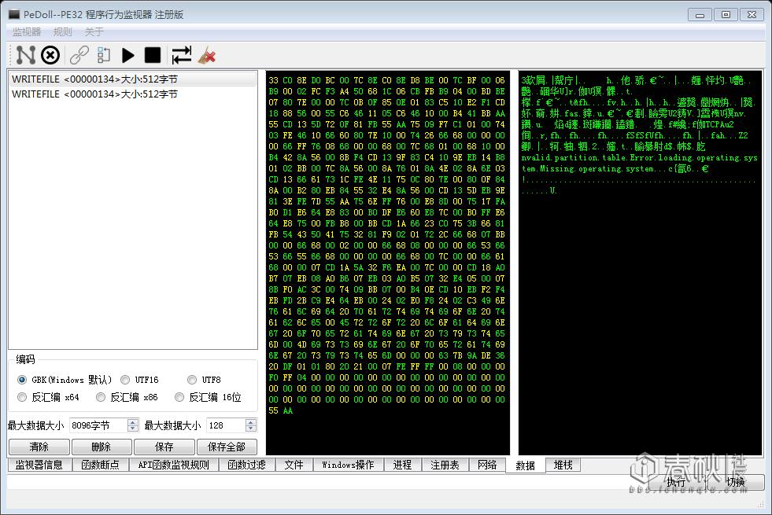Switch to the 注册表 tab
772x515 pixels.
[x=445, y=465]
